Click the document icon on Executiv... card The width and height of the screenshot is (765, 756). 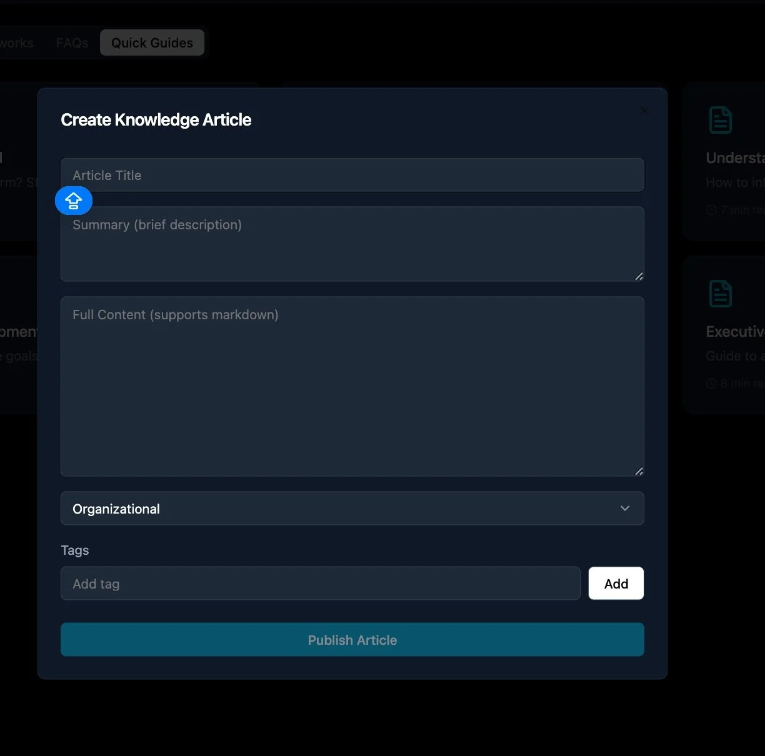pos(720,294)
